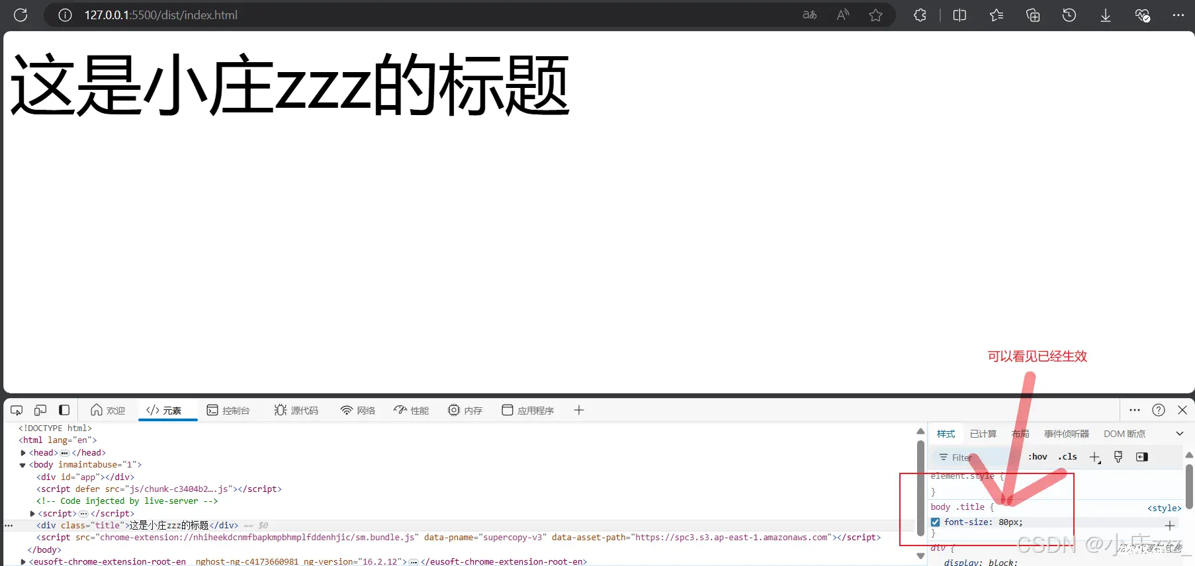Image resolution: width=1195 pixels, height=566 pixels.
Task: Expand collapsed head content ellipsis badge
Action: pos(65,453)
